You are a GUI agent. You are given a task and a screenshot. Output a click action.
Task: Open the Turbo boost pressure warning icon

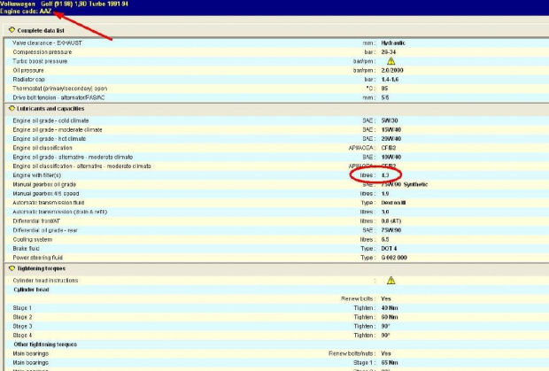coord(390,61)
